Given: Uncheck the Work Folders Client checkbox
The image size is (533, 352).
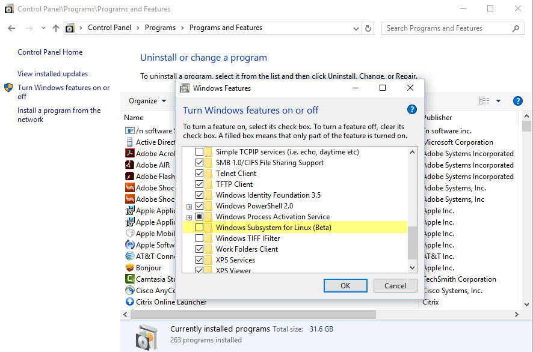Looking at the screenshot, I should (200, 249).
